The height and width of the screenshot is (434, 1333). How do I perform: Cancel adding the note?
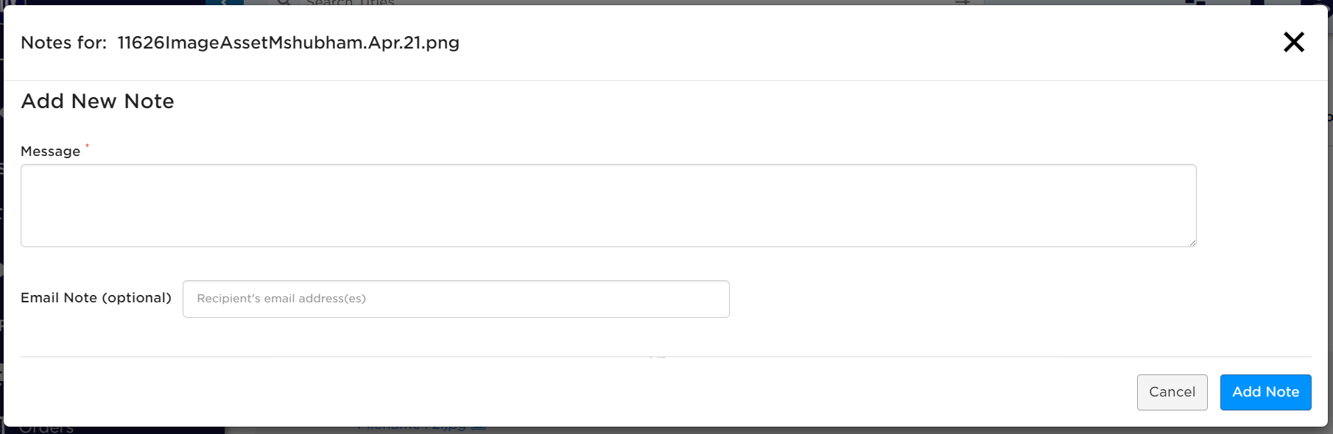coord(1172,392)
